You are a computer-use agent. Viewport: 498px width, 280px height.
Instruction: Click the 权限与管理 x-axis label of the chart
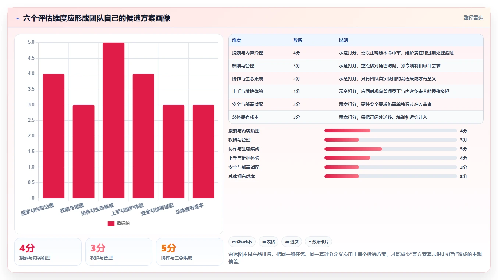click(72, 208)
